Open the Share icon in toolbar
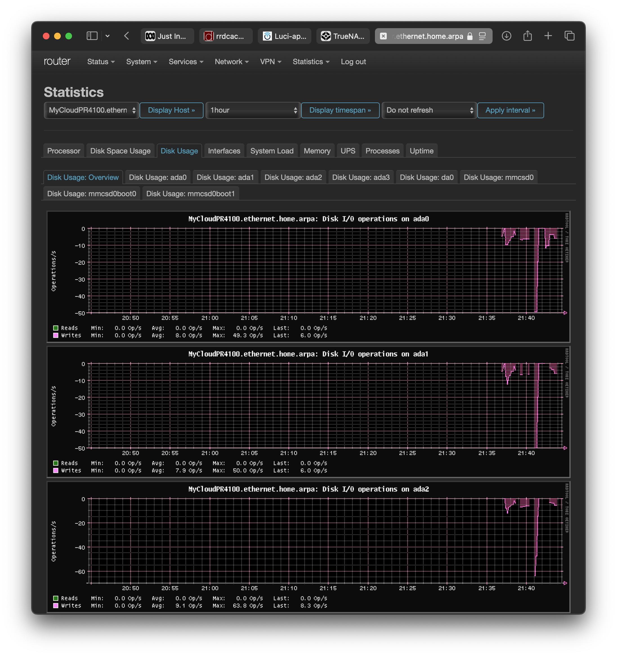Viewport: 617px width, 656px height. pyautogui.click(x=527, y=36)
